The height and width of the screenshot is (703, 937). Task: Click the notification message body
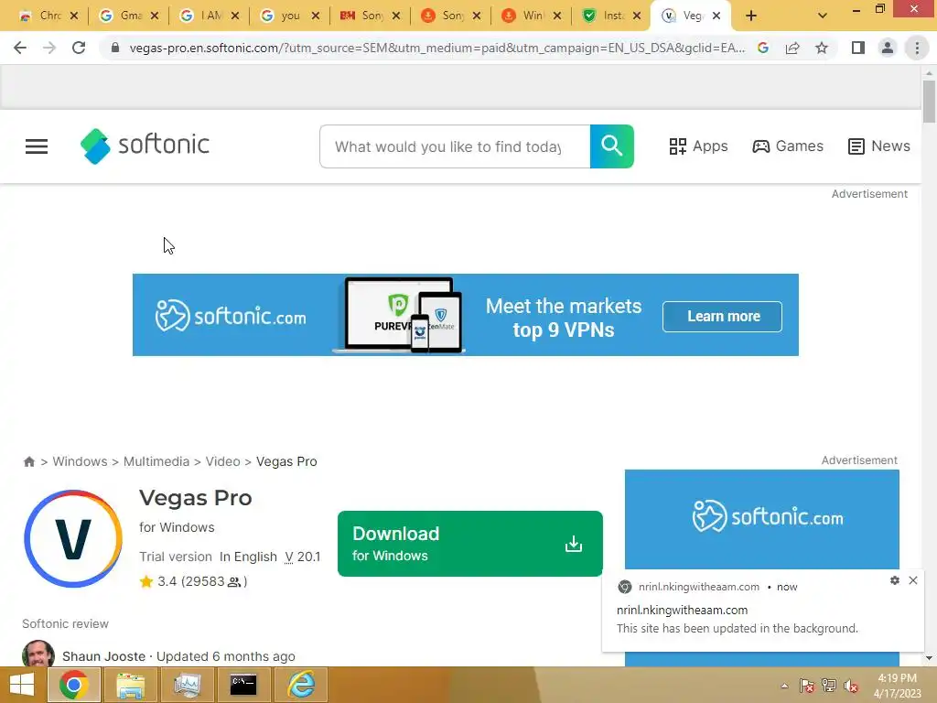click(x=738, y=628)
